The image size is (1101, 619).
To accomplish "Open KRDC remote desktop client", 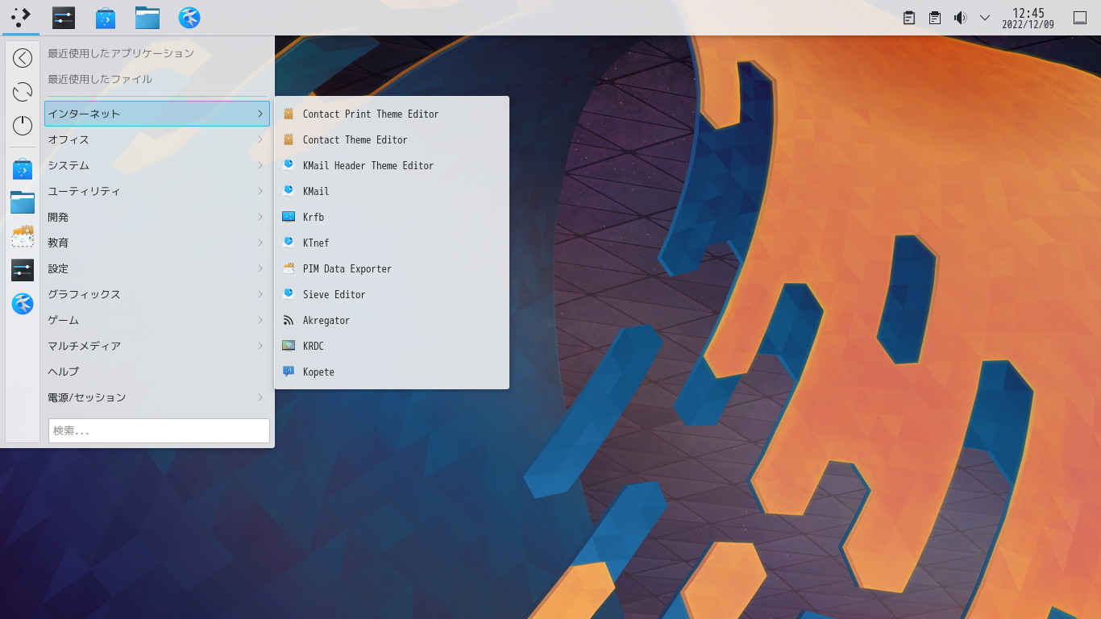I will (x=392, y=347).
